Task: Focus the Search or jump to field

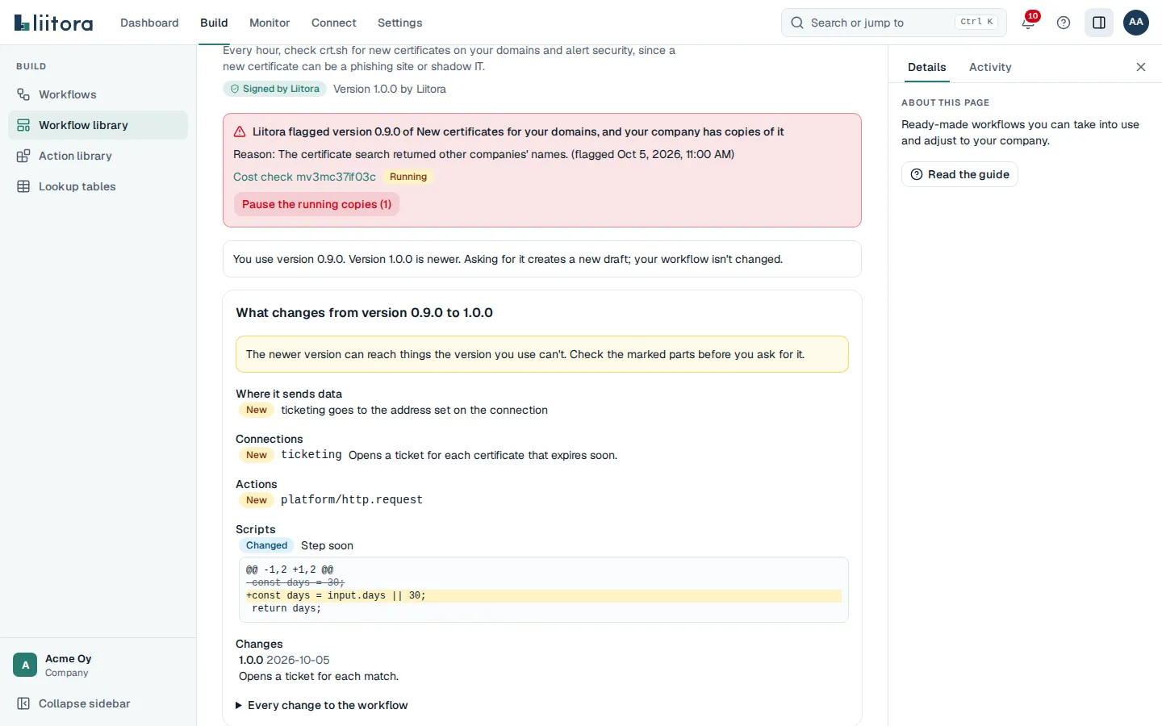Action: 894,23
